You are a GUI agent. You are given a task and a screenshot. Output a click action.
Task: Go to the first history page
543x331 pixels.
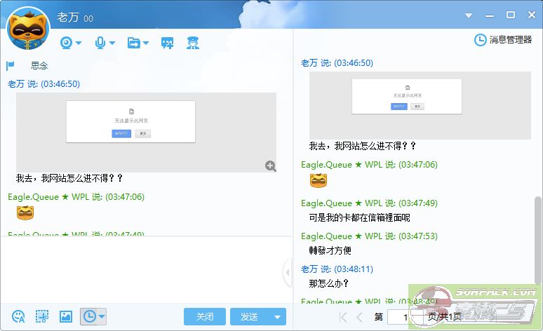coord(343,317)
